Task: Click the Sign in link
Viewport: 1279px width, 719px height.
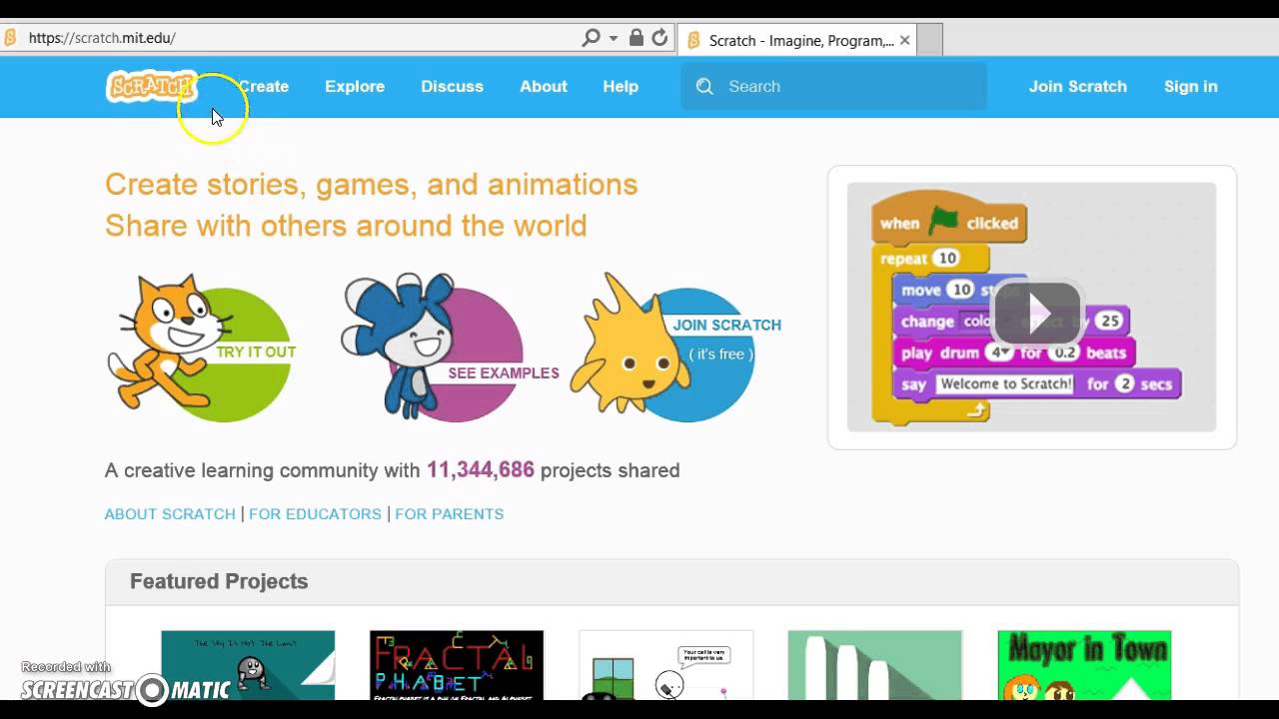Action: click(1191, 87)
